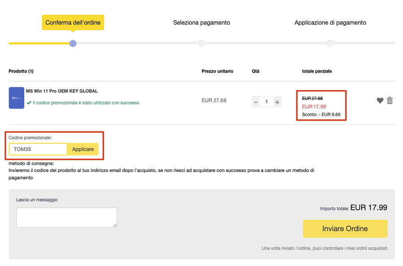Delete the item using the trash icon

coord(390,101)
